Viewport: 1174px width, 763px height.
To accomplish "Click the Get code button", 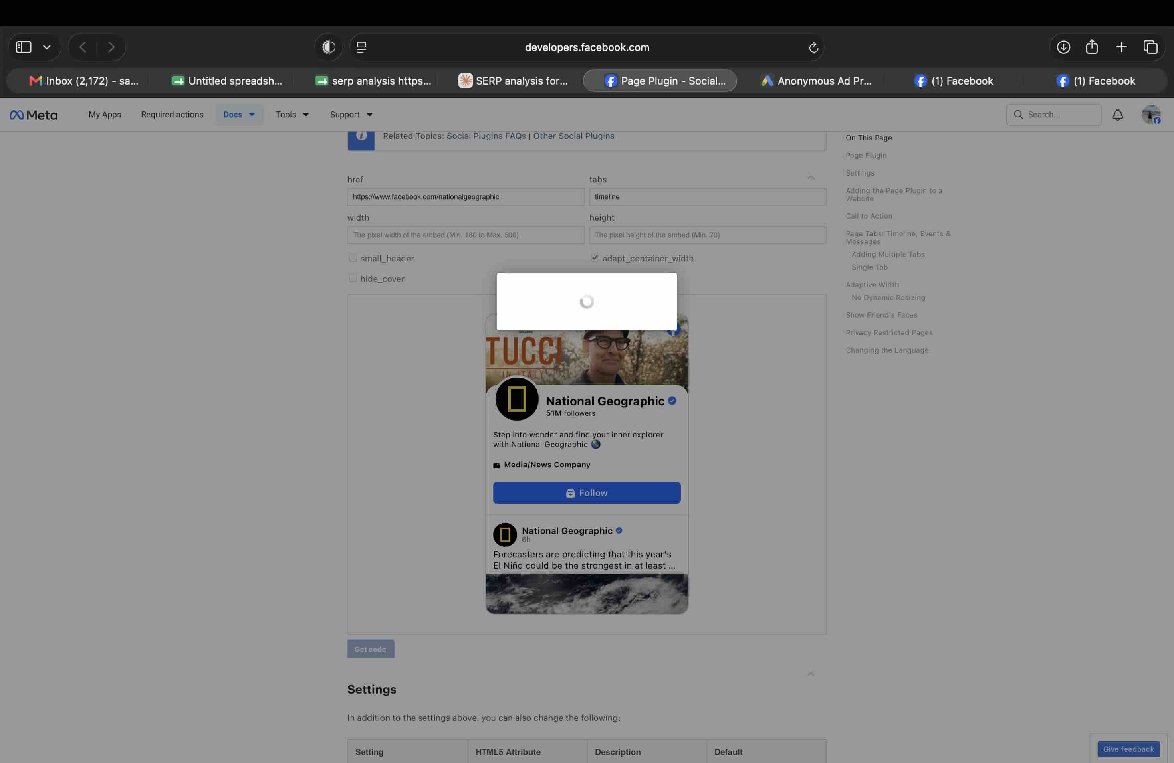I will pyautogui.click(x=371, y=649).
